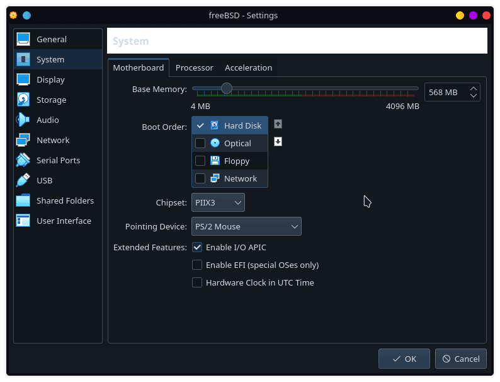Viewport: 500px width, 382px height.
Task: Move selected boot device down
Action: 278,141
